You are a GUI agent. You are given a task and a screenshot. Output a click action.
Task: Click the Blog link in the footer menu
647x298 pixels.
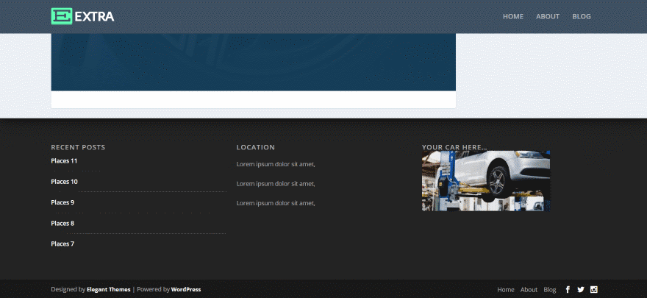(x=550, y=290)
